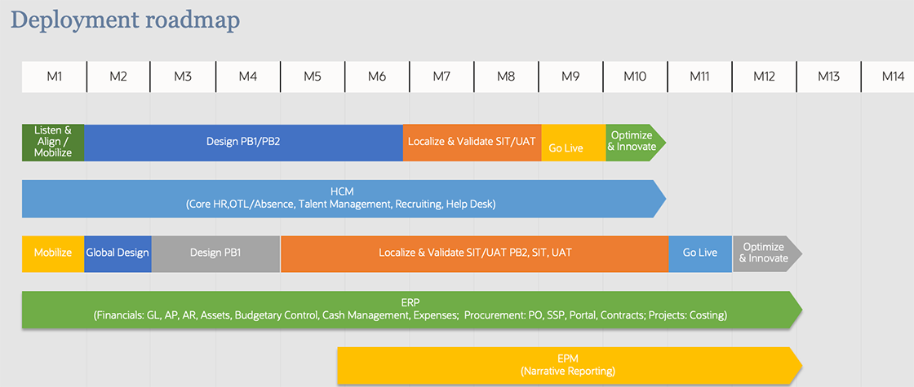914x387 pixels.
Task: Click the gray Design PB1 bar
Action: coord(215,253)
